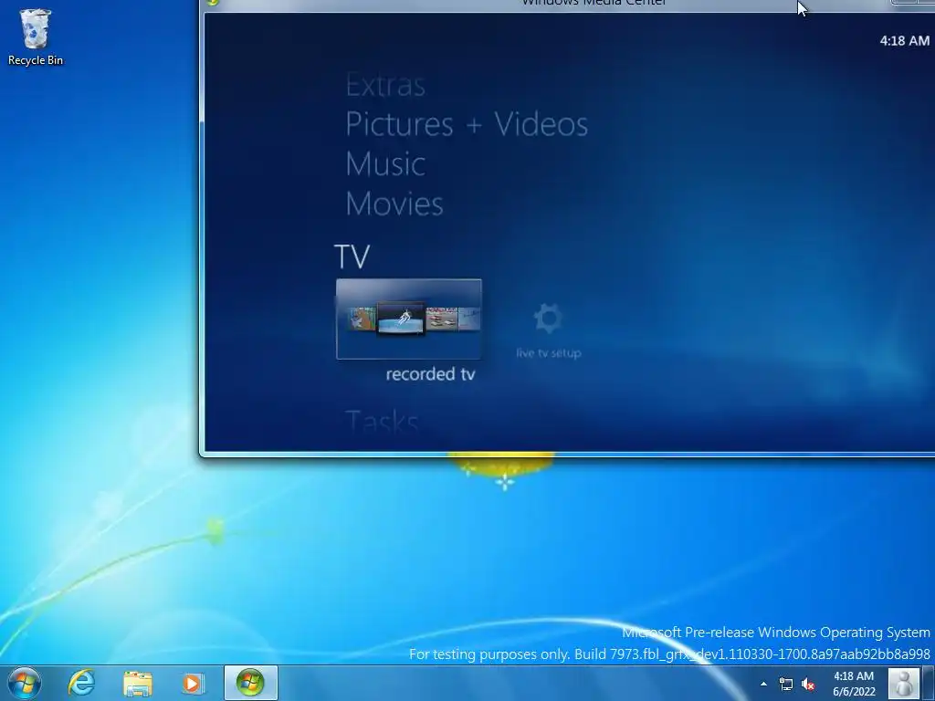Image resolution: width=935 pixels, height=701 pixels.
Task: Select Extras in Media Center menu
Action: pyautogui.click(x=385, y=85)
